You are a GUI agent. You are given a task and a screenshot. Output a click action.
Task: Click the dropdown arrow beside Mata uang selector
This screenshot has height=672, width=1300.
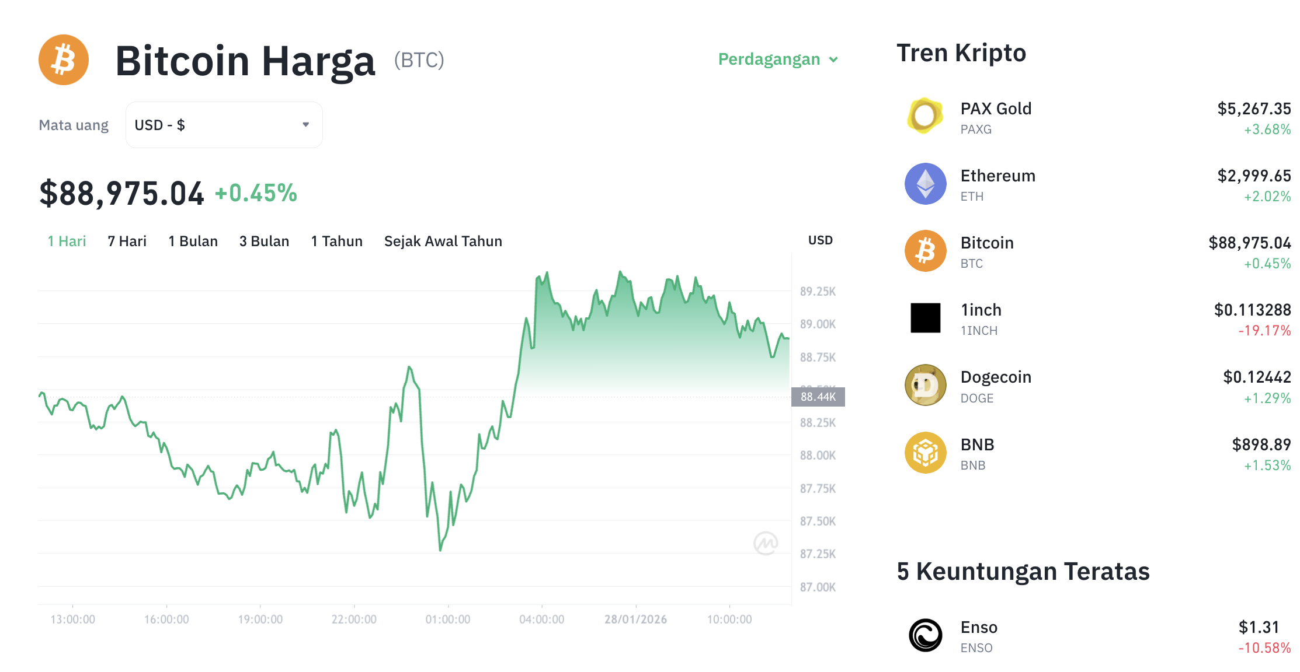(305, 124)
